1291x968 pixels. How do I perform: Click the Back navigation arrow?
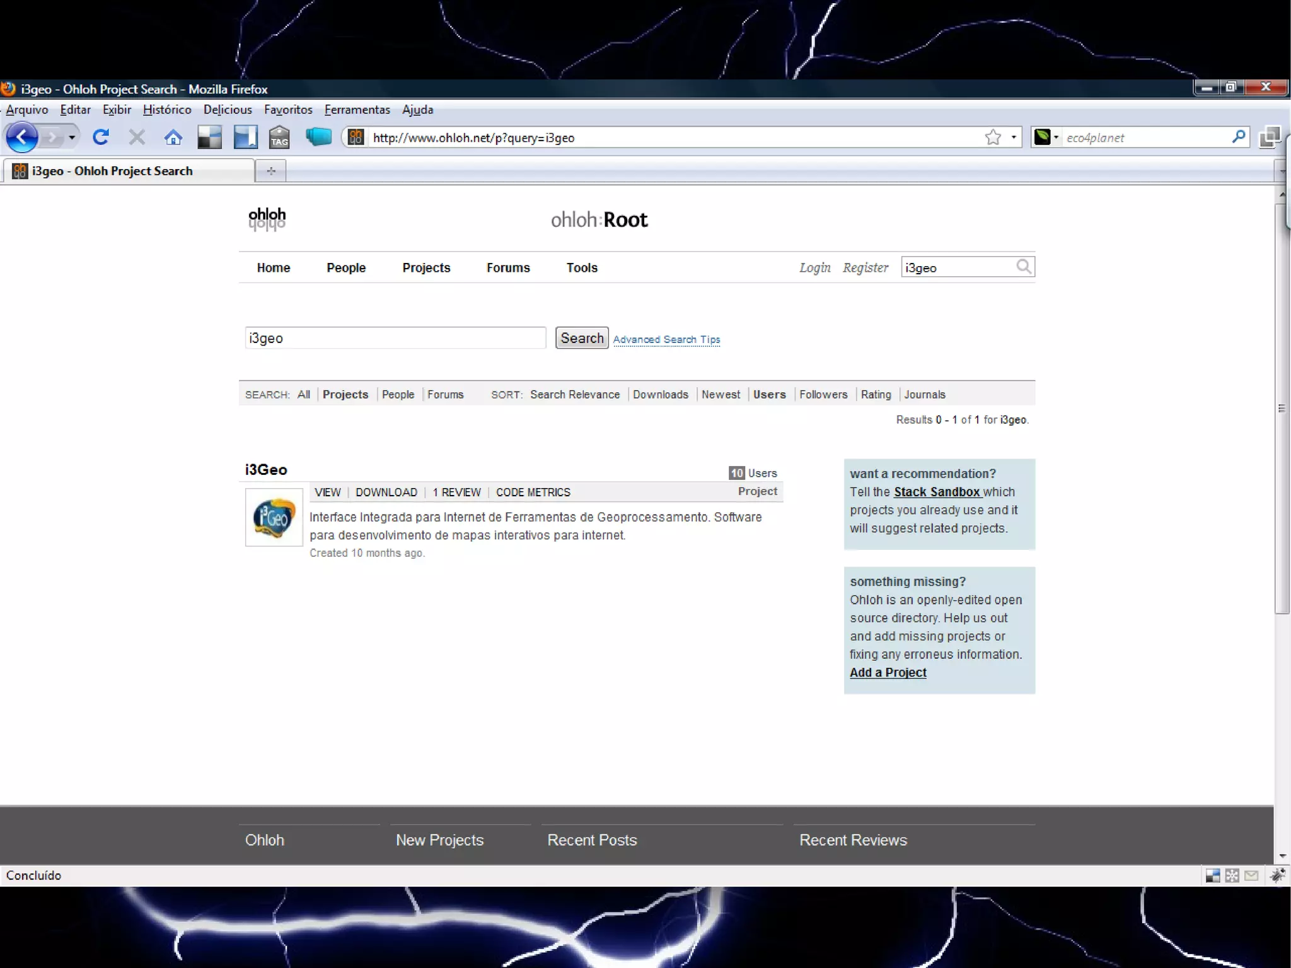22,137
